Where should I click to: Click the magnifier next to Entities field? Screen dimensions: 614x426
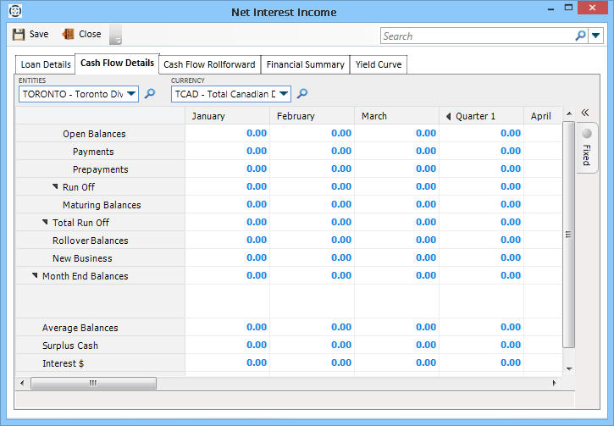click(150, 94)
